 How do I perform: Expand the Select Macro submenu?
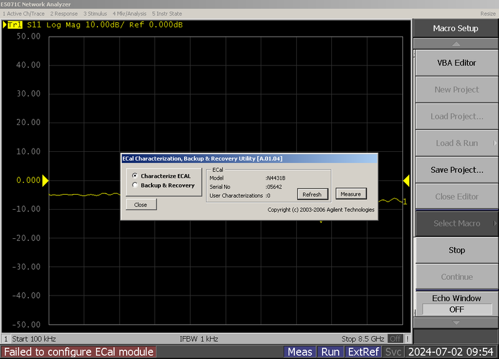(457, 223)
